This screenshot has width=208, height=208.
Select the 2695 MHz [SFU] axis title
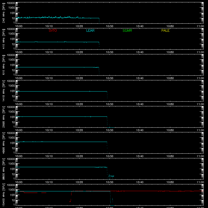coord(3,117)
